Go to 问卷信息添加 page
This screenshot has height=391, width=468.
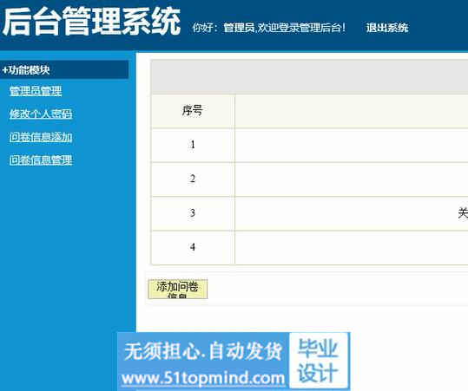(41, 137)
